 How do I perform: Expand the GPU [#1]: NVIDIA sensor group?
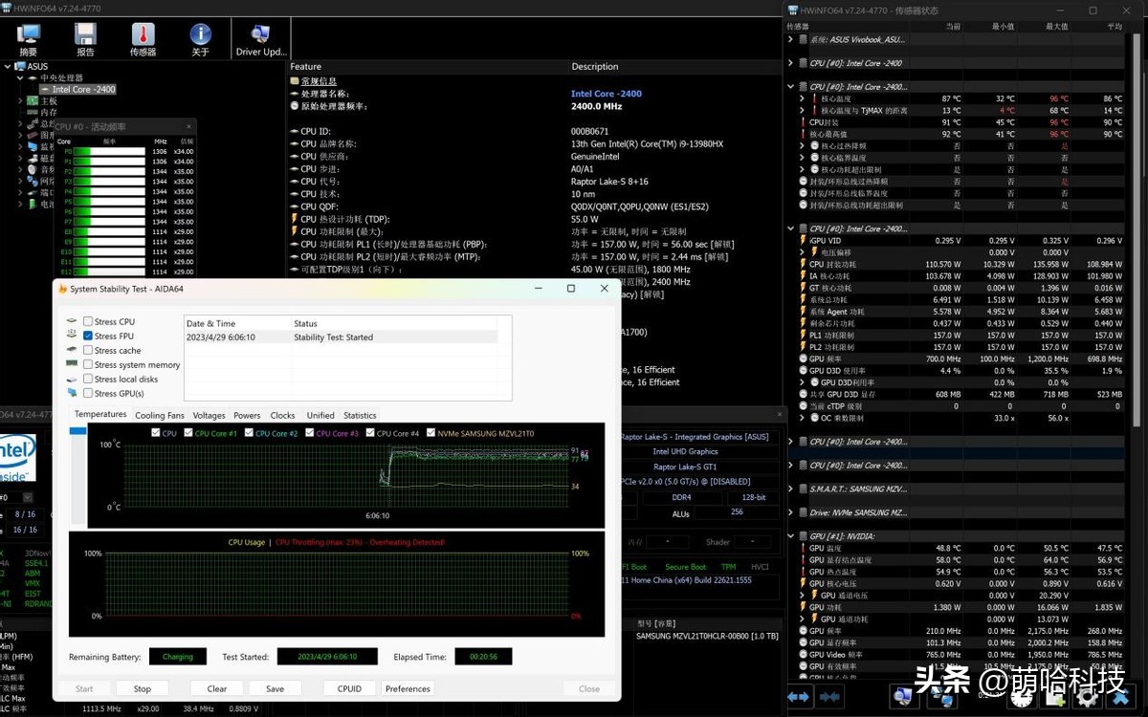click(791, 536)
